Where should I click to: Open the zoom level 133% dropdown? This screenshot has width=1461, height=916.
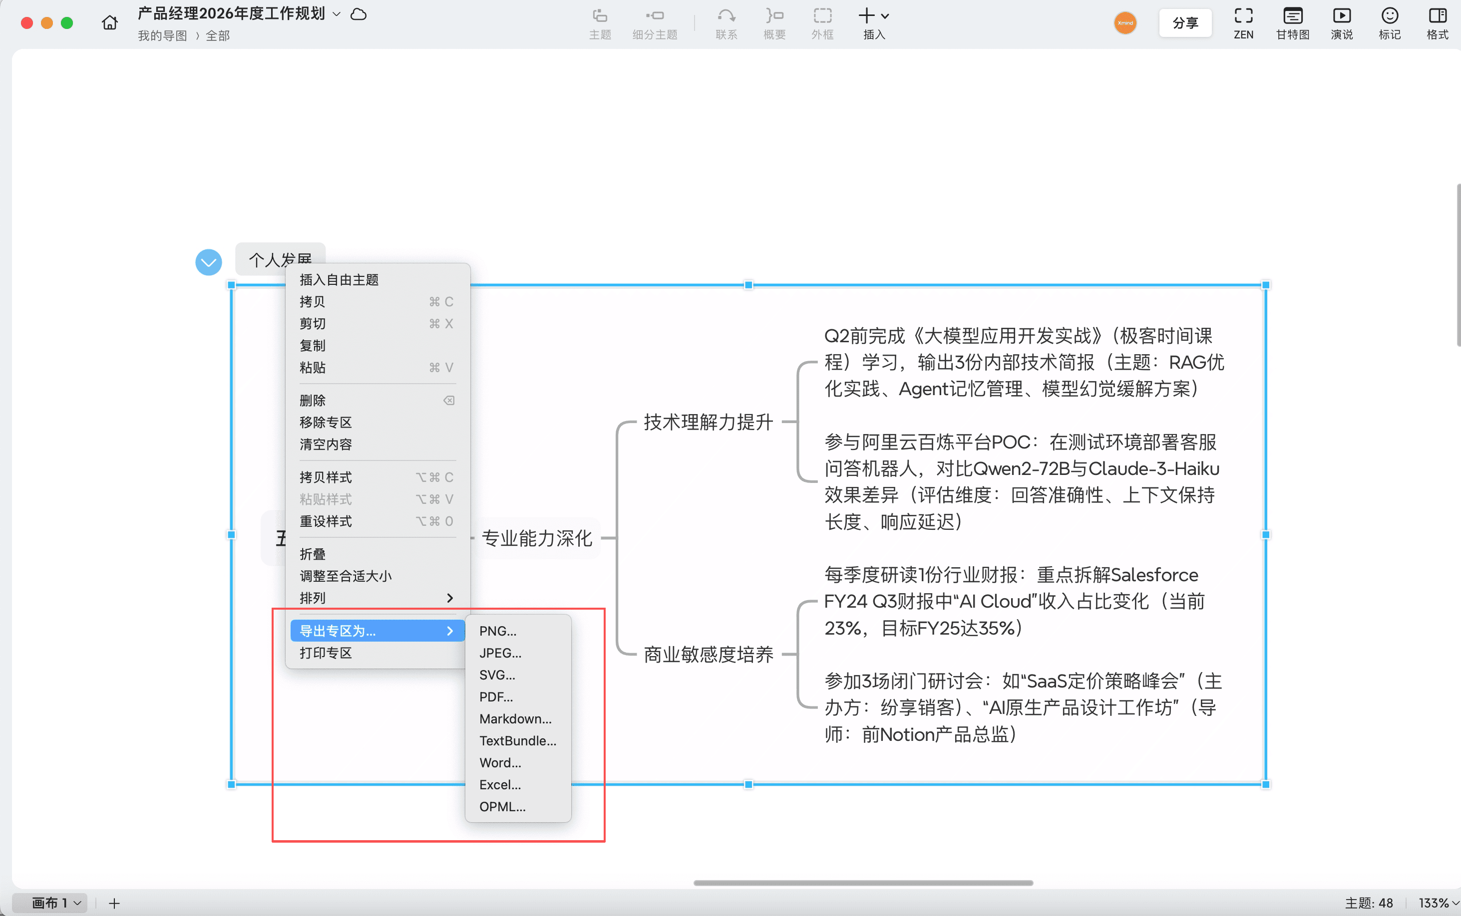tap(1438, 903)
